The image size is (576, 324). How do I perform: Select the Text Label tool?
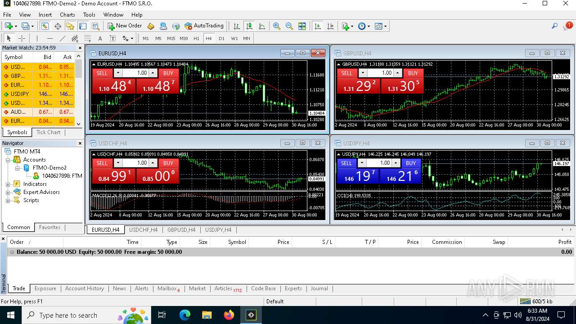[x=112, y=38]
